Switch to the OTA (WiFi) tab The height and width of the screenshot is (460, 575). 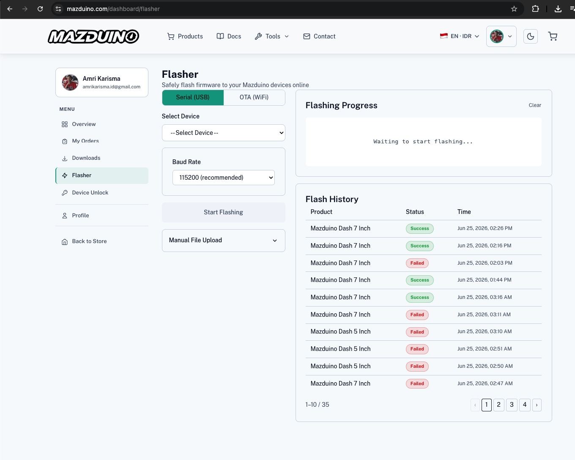click(x=254, y=97)
